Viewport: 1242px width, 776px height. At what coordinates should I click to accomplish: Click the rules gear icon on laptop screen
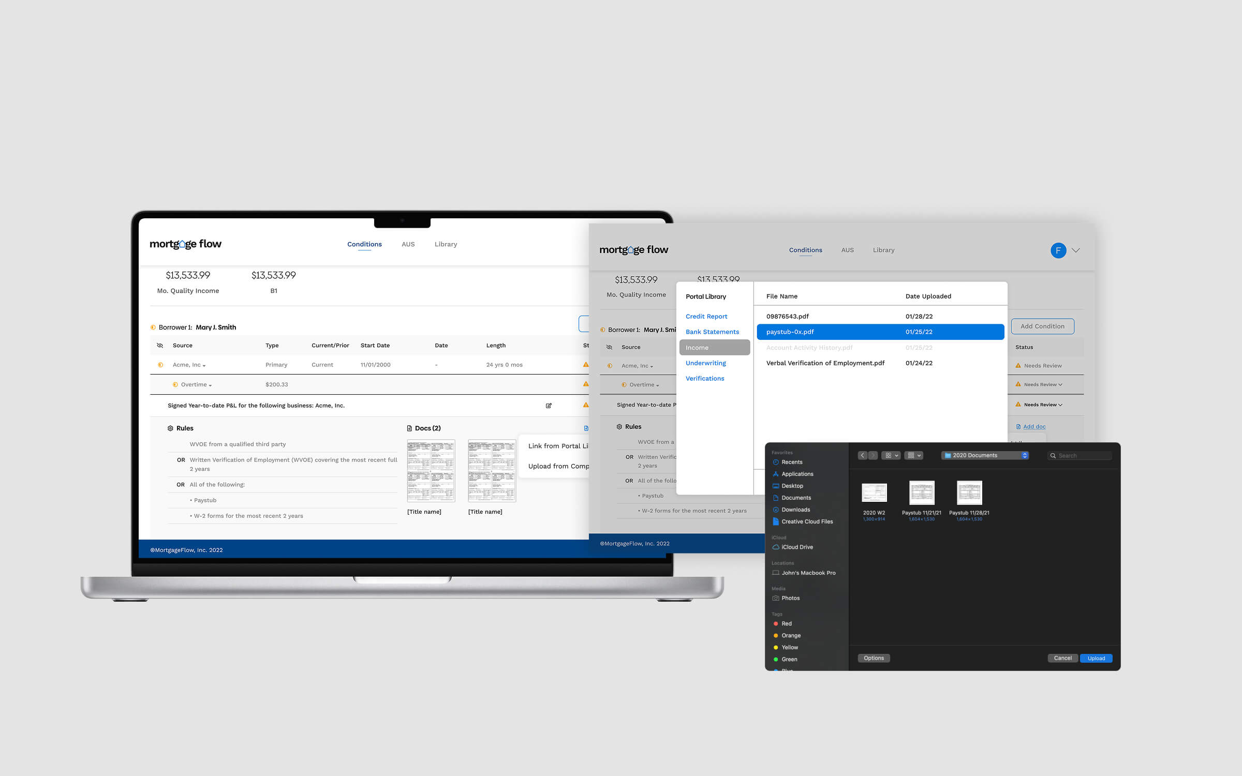[x=170, y=428]
